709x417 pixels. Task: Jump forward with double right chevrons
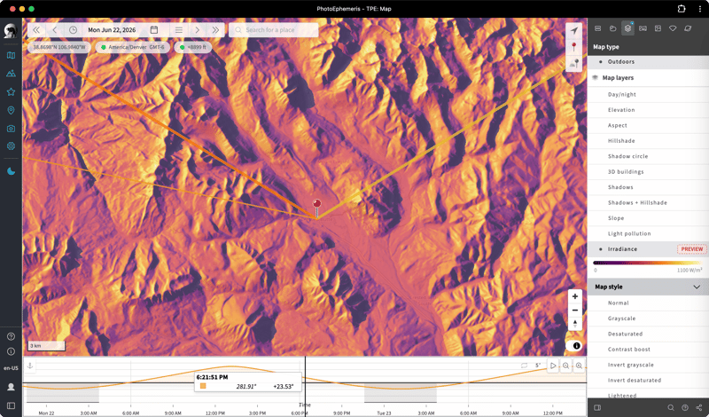(x=215, y=30)
